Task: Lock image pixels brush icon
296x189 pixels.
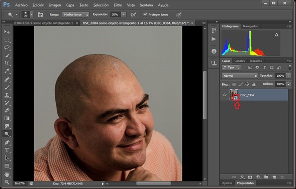Action: (241, 84)
